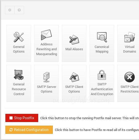Open SMTP Client Restrictions X icon

(130, 77)
